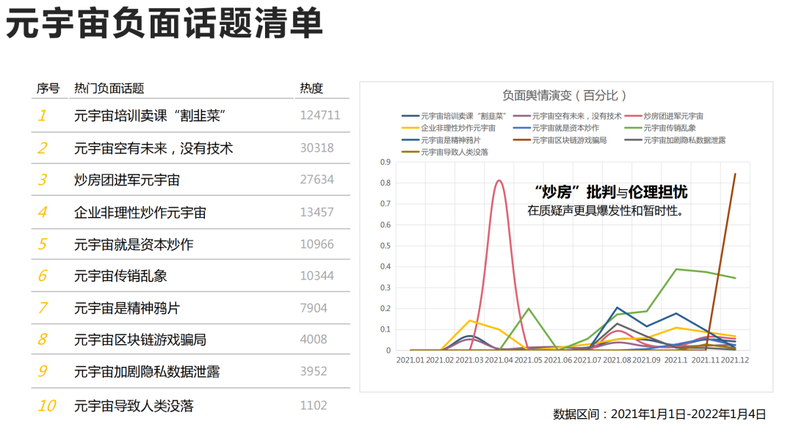Select annotation "炒房"批判与伦理担忧
Screen dimensions: 793x446
click(612, 192)
